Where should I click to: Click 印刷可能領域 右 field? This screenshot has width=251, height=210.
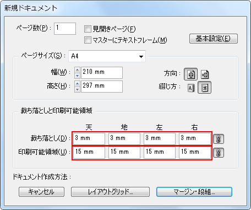[195, 153]
